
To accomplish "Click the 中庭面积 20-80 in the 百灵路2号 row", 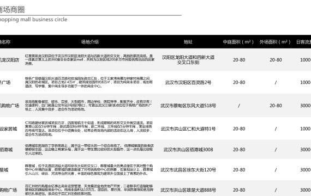I will click(239, 82).
